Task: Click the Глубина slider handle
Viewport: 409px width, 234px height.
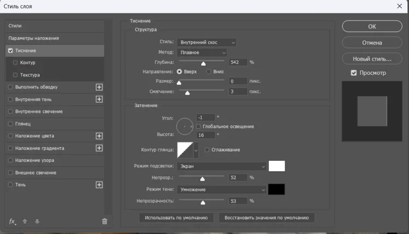Action: click(x=203, y=63)
